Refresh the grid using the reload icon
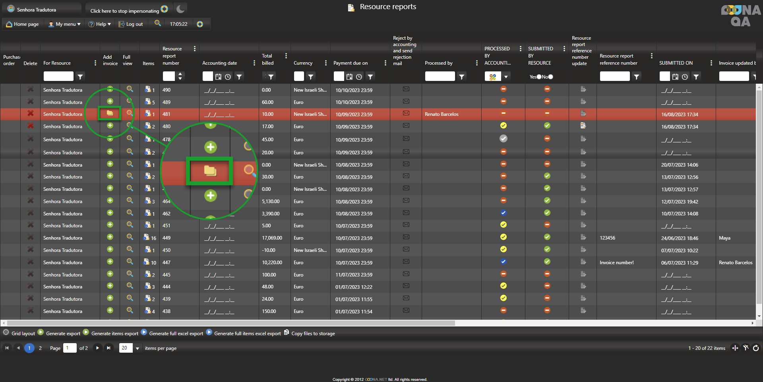Viewport: 763px width, 382px height. (x=756, y=348)
